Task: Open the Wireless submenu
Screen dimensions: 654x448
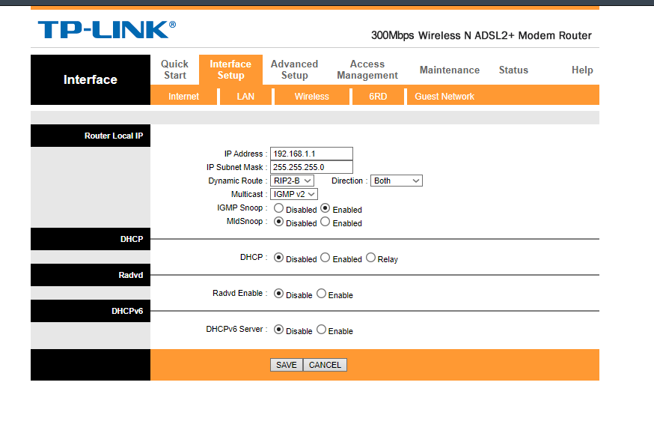Action: (x=311, y=97)
